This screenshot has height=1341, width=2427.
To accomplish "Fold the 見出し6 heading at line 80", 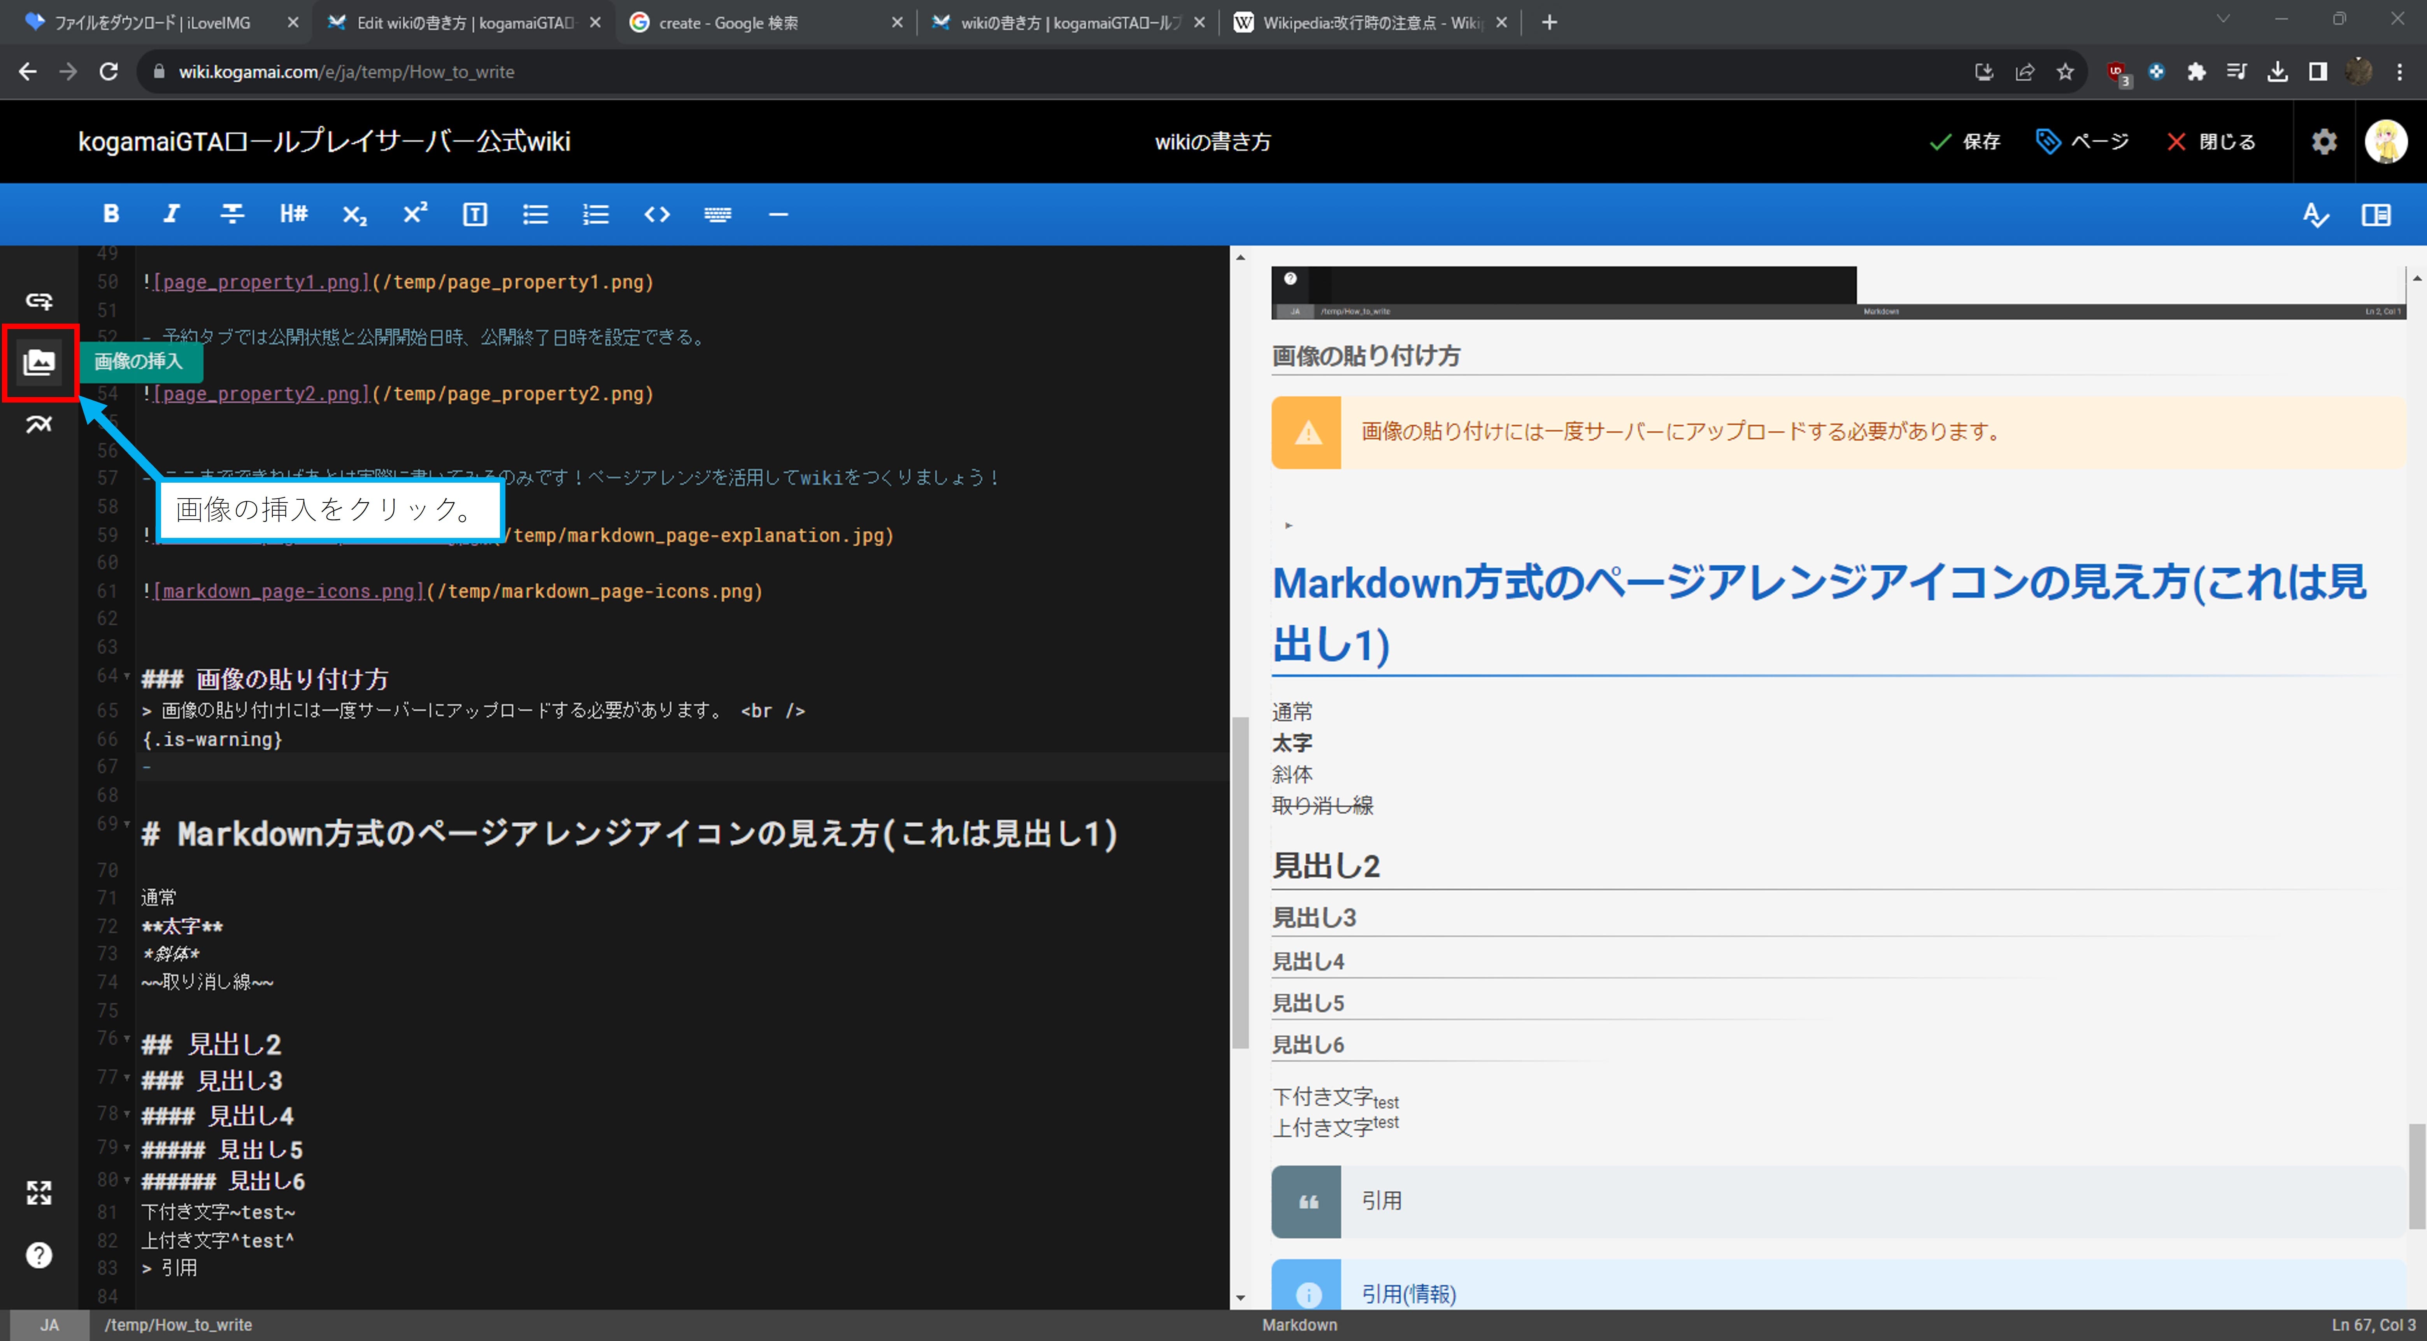I will click(x=127, y=1180).
